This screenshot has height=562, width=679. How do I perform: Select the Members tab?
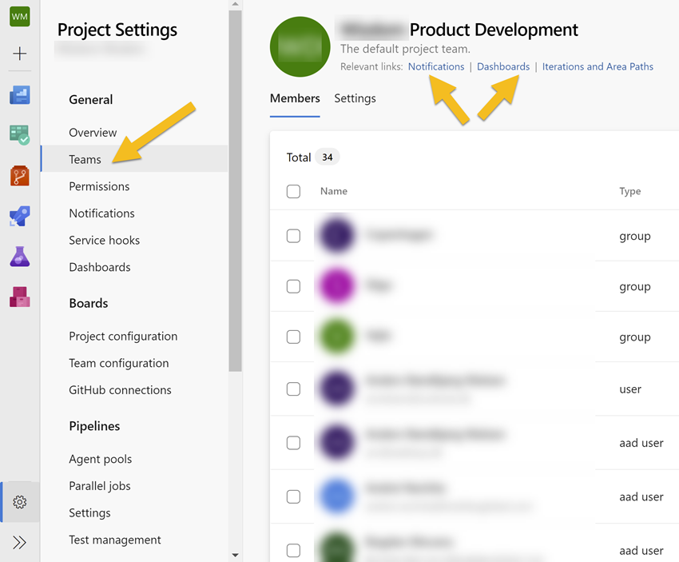(x=295, y=98)
